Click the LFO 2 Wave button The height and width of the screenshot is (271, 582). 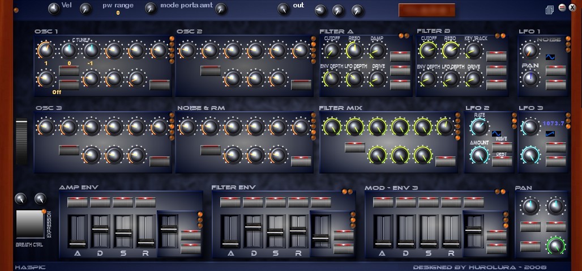point(502,147)
